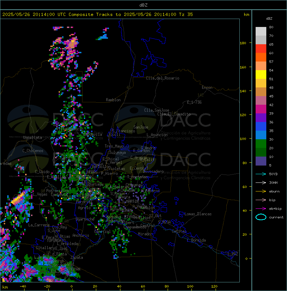Click the 'Anchoris' map label
287x291 pixels.
81,235
